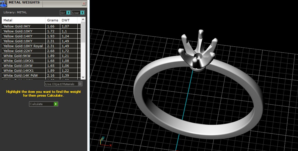Select the White Gold:14K PdW row
Viewport: 298px width, 151px height.
pyautogui.click(x=41, y=75)
